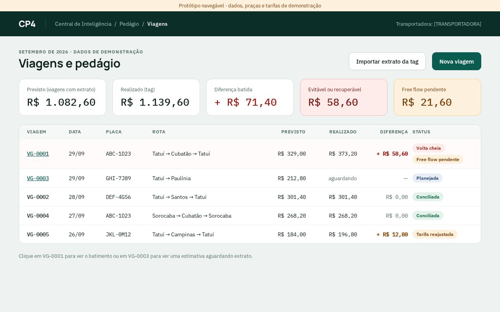Select the VG-0005 trip ID cell
Screen dimensions: 500x312
click(x=38, y=234)
